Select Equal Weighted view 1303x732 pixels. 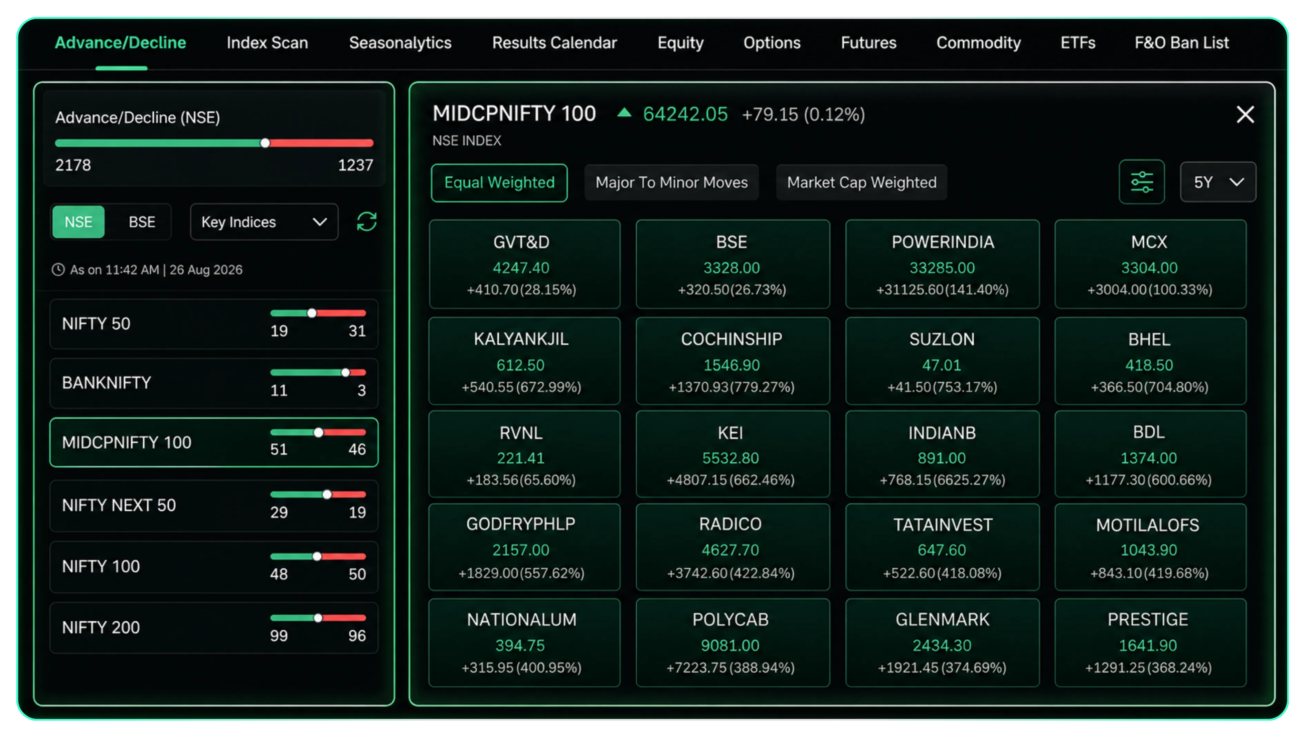[x=499, y=182]
